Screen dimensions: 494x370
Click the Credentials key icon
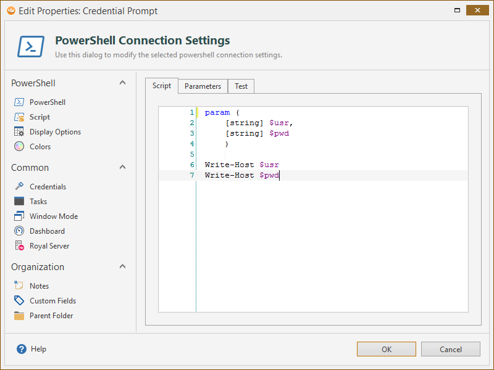pyautogui.click(x=19, y=187)
